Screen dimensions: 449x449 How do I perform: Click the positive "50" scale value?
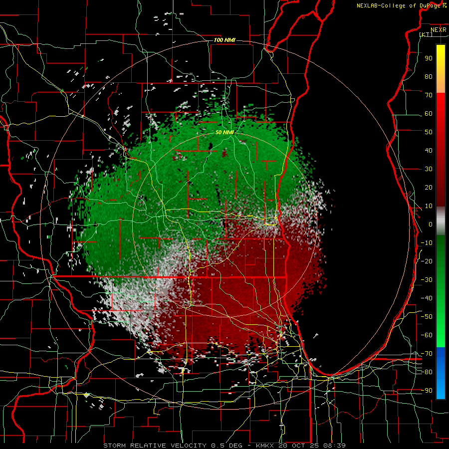click(429, 132)
